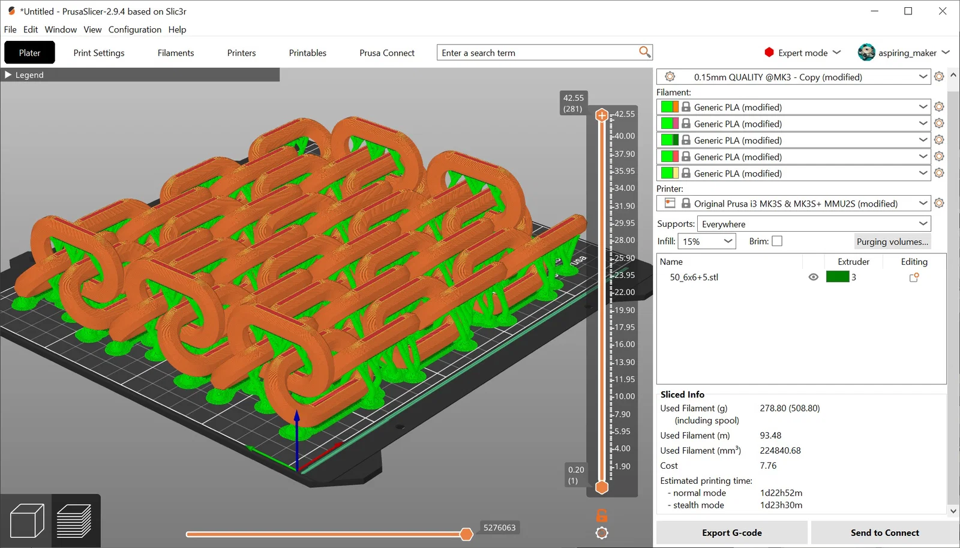Open third filament dropdown with dark green swatch
Image resolution: width=960 pixels, height=548 pixels.
tap(923, 139)
